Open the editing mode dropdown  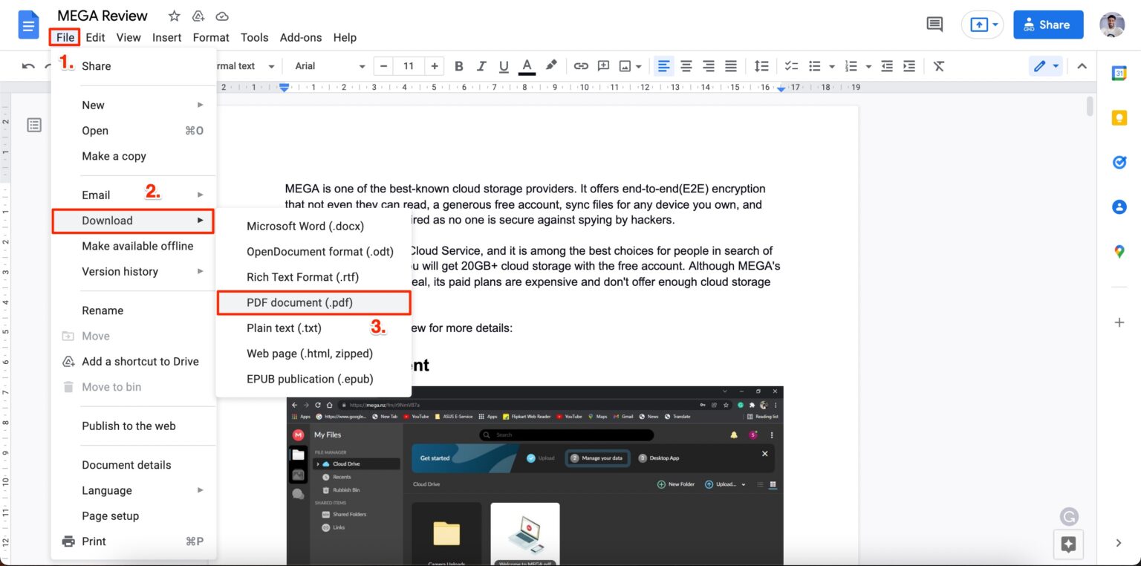coord(1045,65)
